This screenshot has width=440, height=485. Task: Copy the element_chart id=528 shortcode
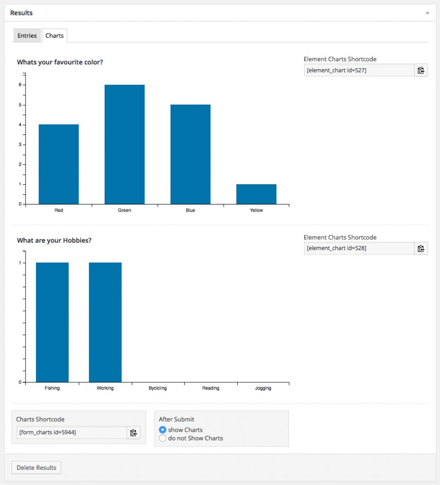click(x=421, y=249)
